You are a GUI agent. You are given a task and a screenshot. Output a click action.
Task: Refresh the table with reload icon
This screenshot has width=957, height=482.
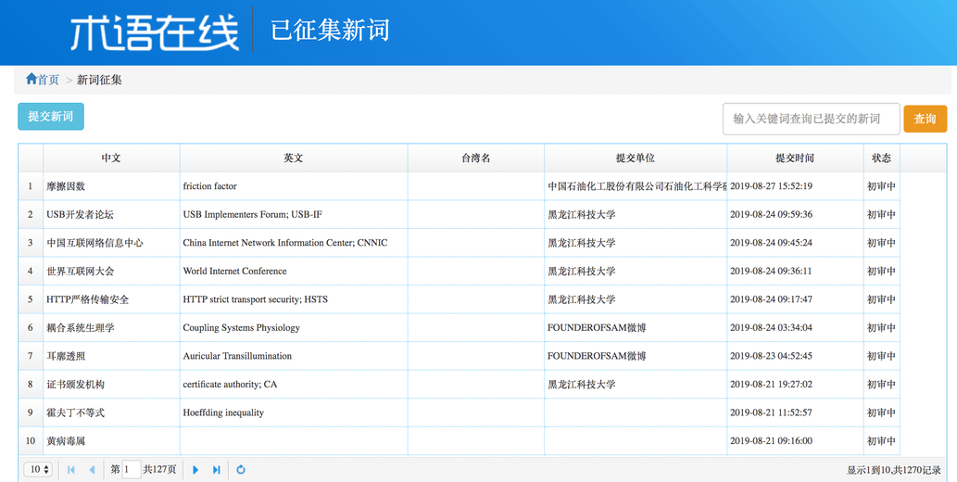click(x=241, y=470)
